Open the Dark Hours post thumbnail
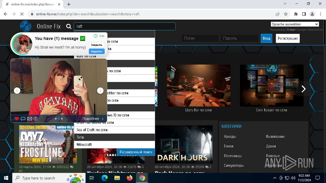 click(x=184, y=144)
